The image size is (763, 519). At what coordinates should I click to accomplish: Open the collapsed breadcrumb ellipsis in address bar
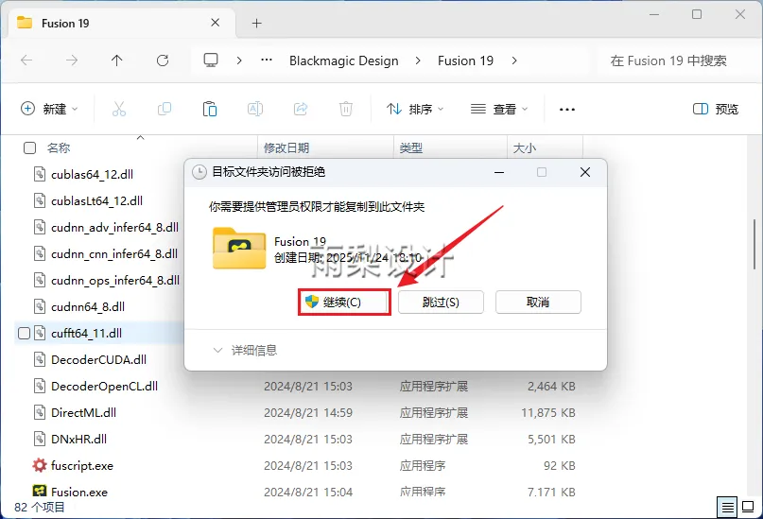tap(267, 61)
